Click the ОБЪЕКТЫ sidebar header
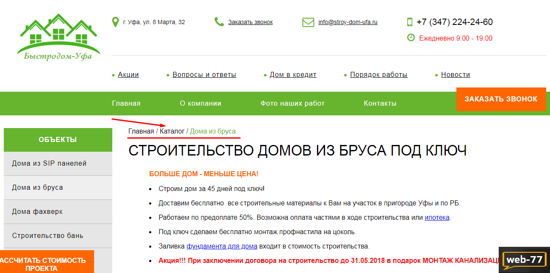The height and width of the screenshot is (273, 550). [x=58, y=139]
